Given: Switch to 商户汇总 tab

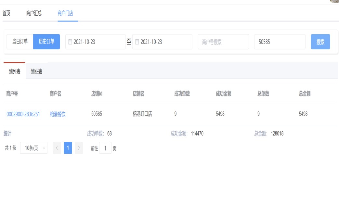Looking at the screenshot, I should [34, 13].
